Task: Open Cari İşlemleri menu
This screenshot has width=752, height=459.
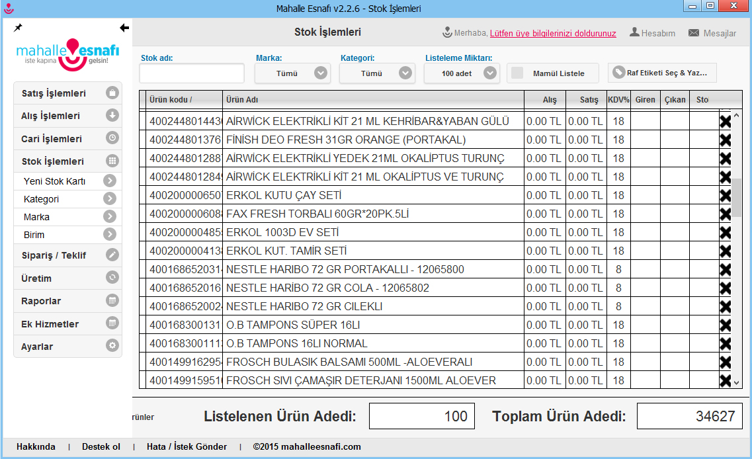Action: pyautogui.click(x=67, y=139)
